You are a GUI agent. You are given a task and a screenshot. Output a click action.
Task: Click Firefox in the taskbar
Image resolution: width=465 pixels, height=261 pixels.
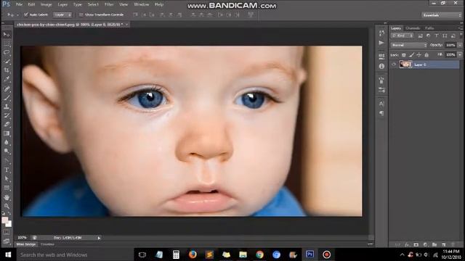193,254
